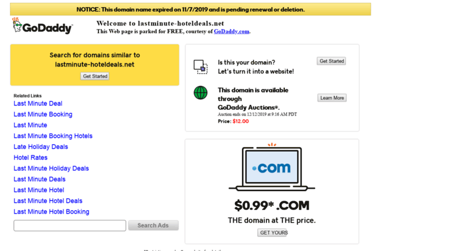Open the Last Minute Booking Hotels link
This screenshot has height=251, width=461.
pyautogui.click(x=53, y=136)
